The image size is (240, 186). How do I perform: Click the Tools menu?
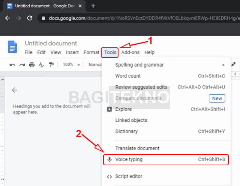coord(109,53)
